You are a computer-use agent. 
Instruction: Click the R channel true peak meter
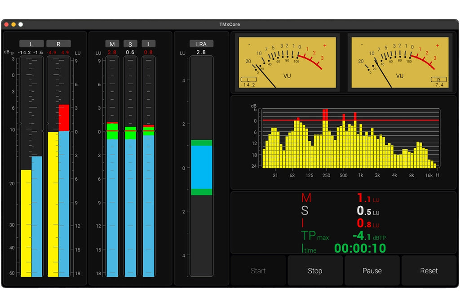pos(58,166)
